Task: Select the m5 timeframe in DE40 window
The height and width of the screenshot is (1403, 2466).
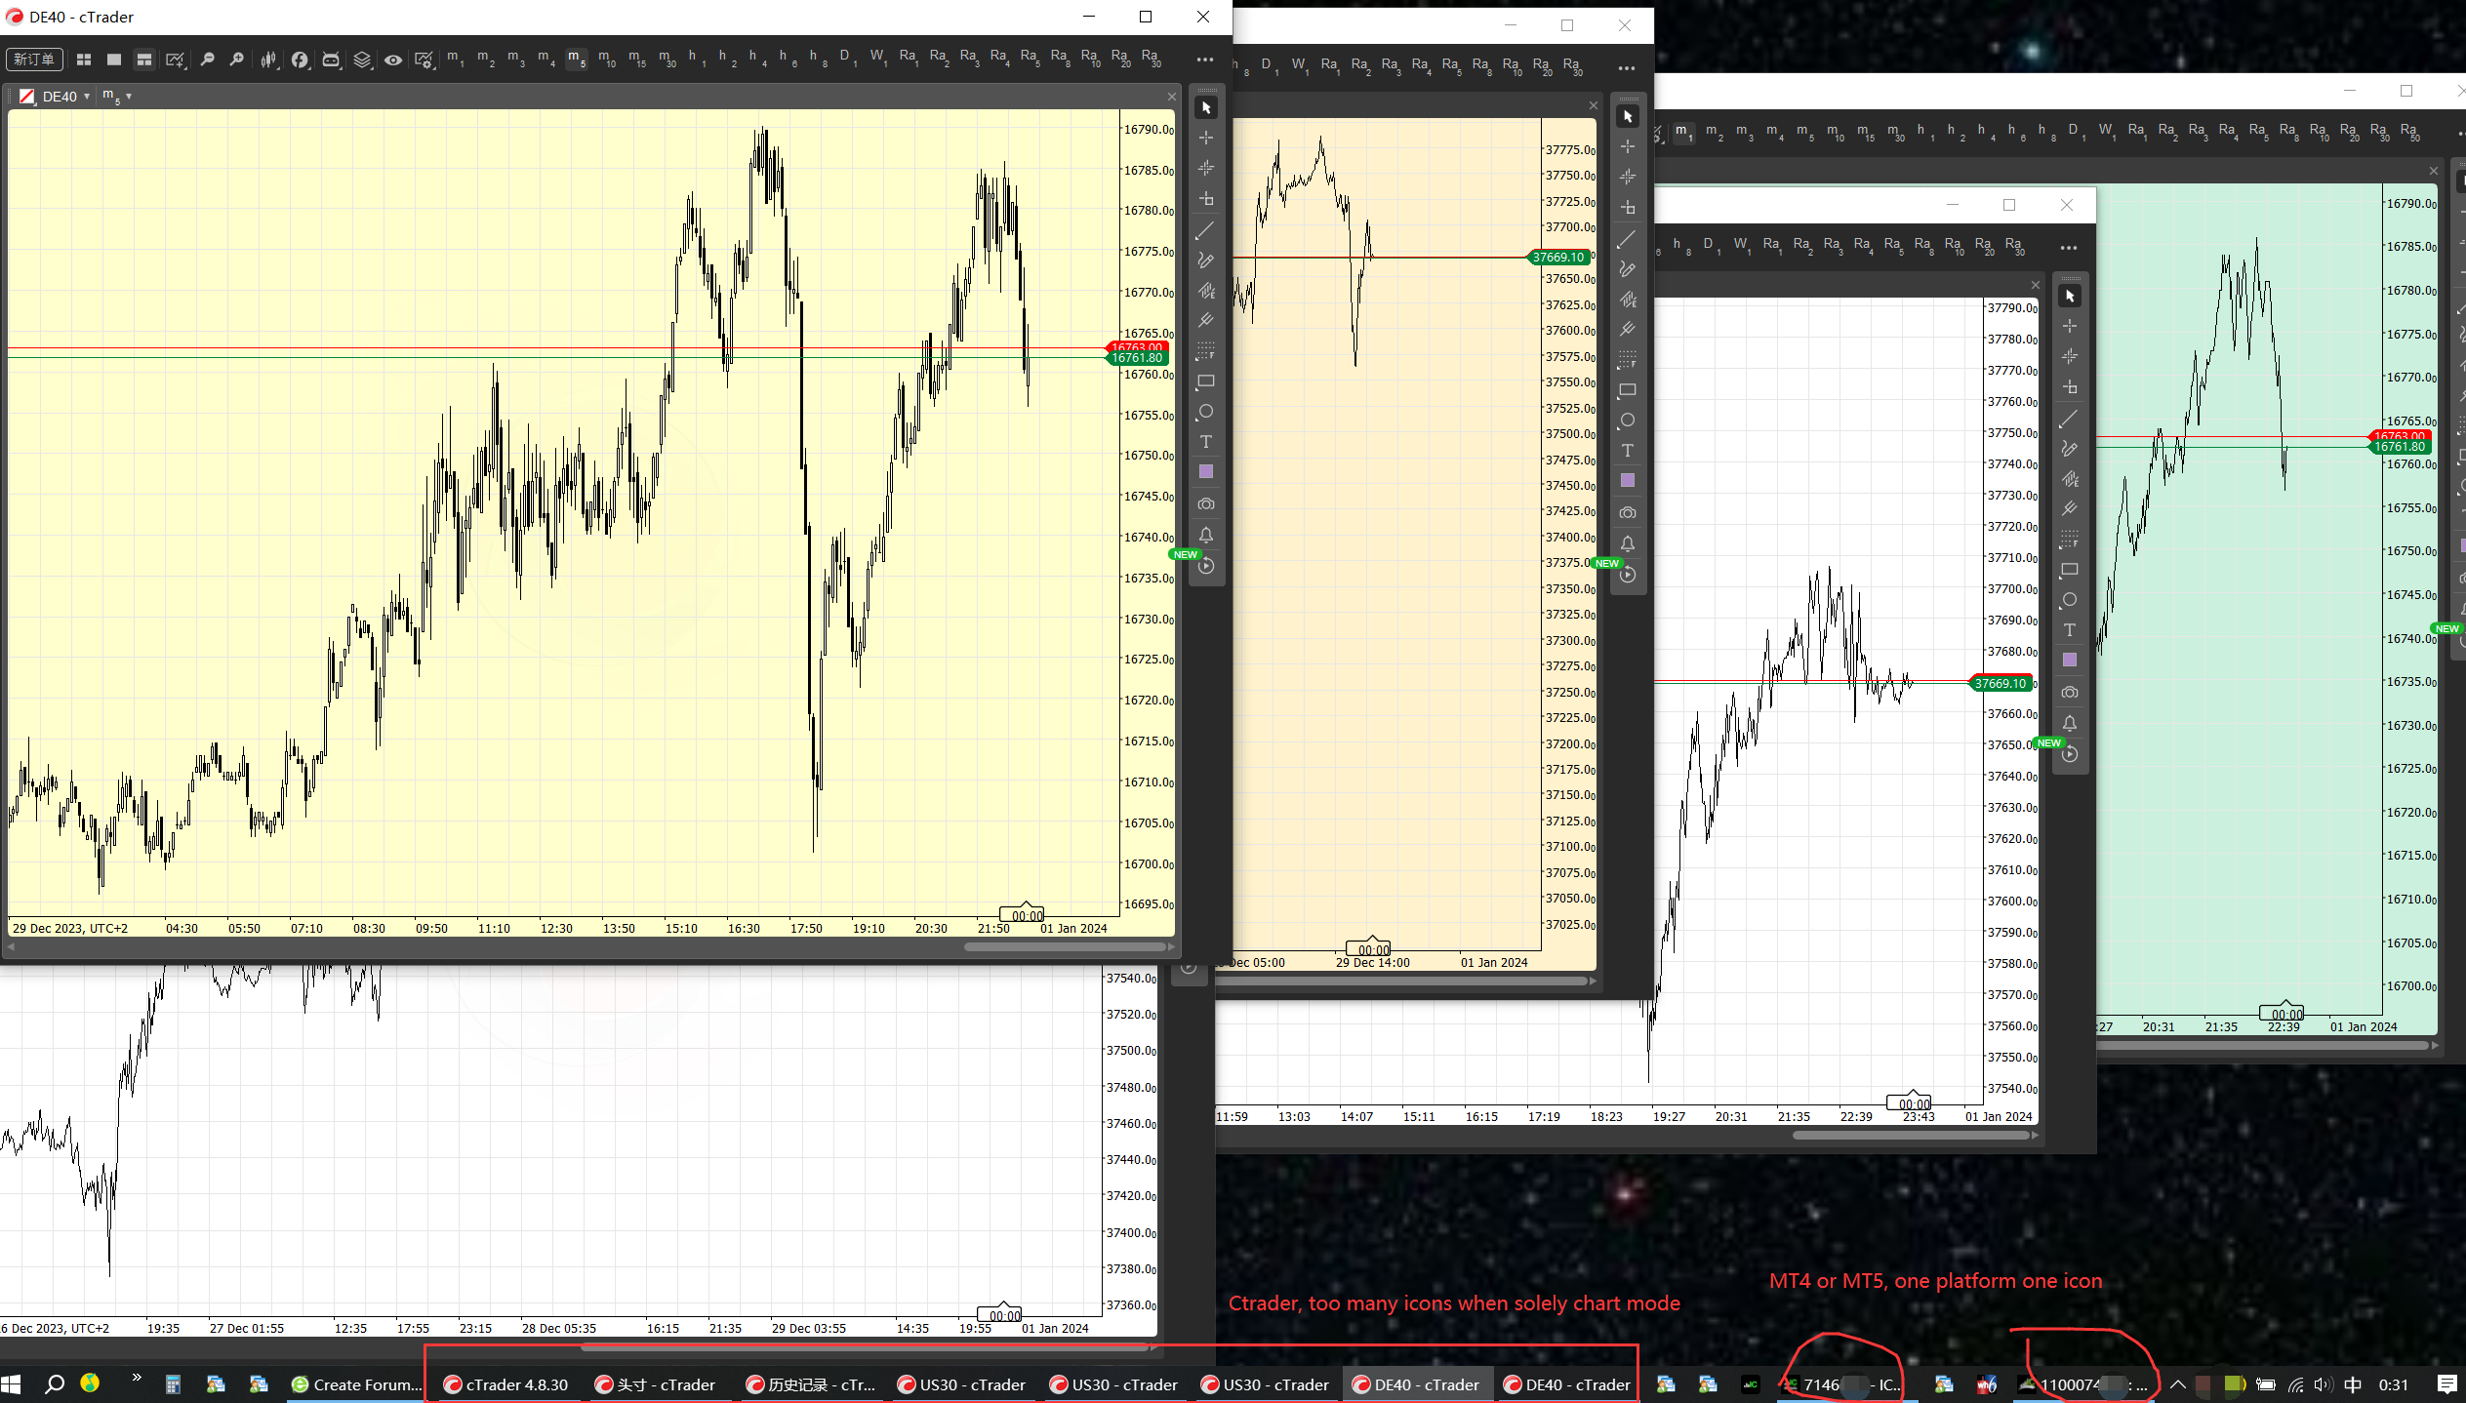Action: tap(576, 59)
